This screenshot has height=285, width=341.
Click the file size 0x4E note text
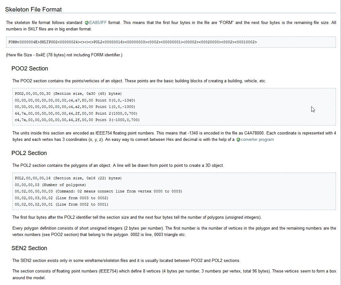pyautogui.click(x=64, y=55)
